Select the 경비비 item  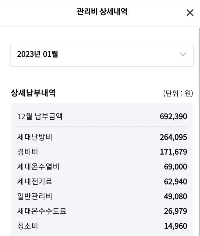[27, 152]
